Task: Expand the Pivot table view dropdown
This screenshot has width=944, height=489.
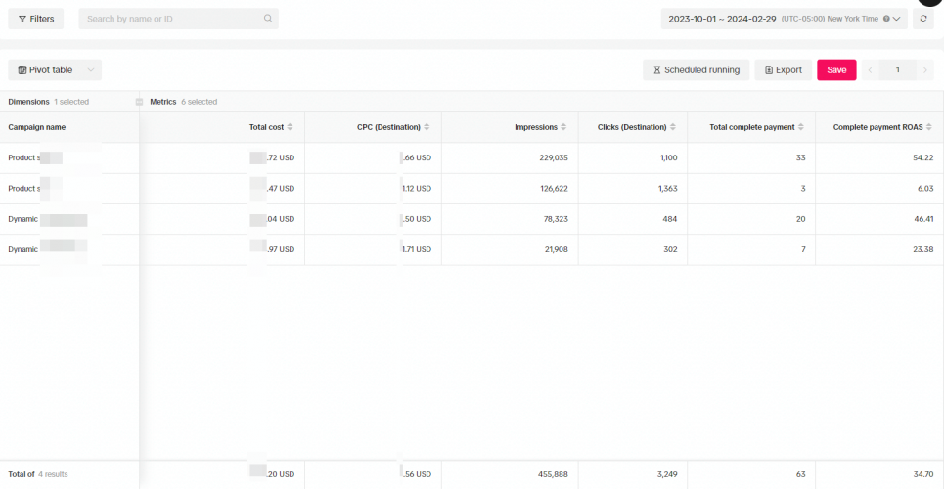Action: tap(91, 70)
